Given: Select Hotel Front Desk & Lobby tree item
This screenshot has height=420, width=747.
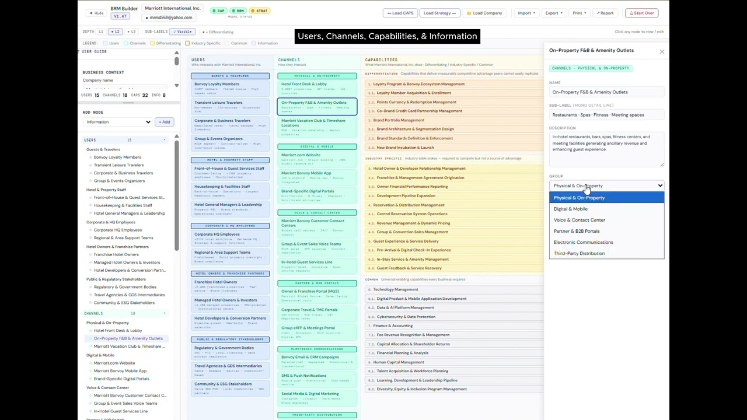Looking at the screenshot, I should tap(118, 330).
